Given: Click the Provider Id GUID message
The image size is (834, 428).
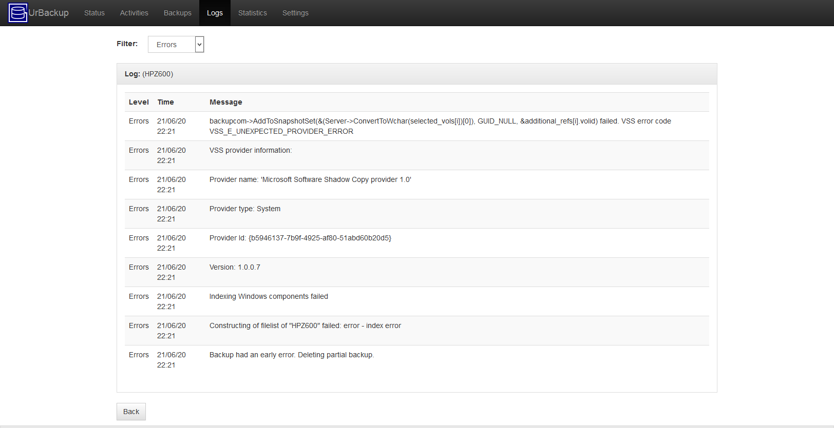Looking at the screenshot, I should pos(300,238).
